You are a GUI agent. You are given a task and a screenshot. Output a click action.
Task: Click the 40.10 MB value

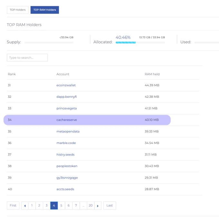tap(152, 120)
